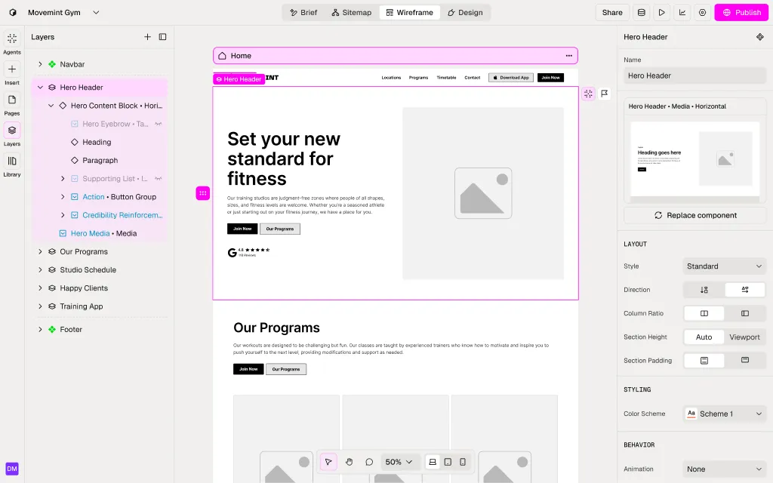Open the Movemint Gym project dropdown
The height and width of the screenshot is (483, 773).
point(96,12)
